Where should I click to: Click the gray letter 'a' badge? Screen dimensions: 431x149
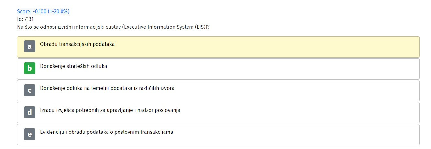[29, 47]
